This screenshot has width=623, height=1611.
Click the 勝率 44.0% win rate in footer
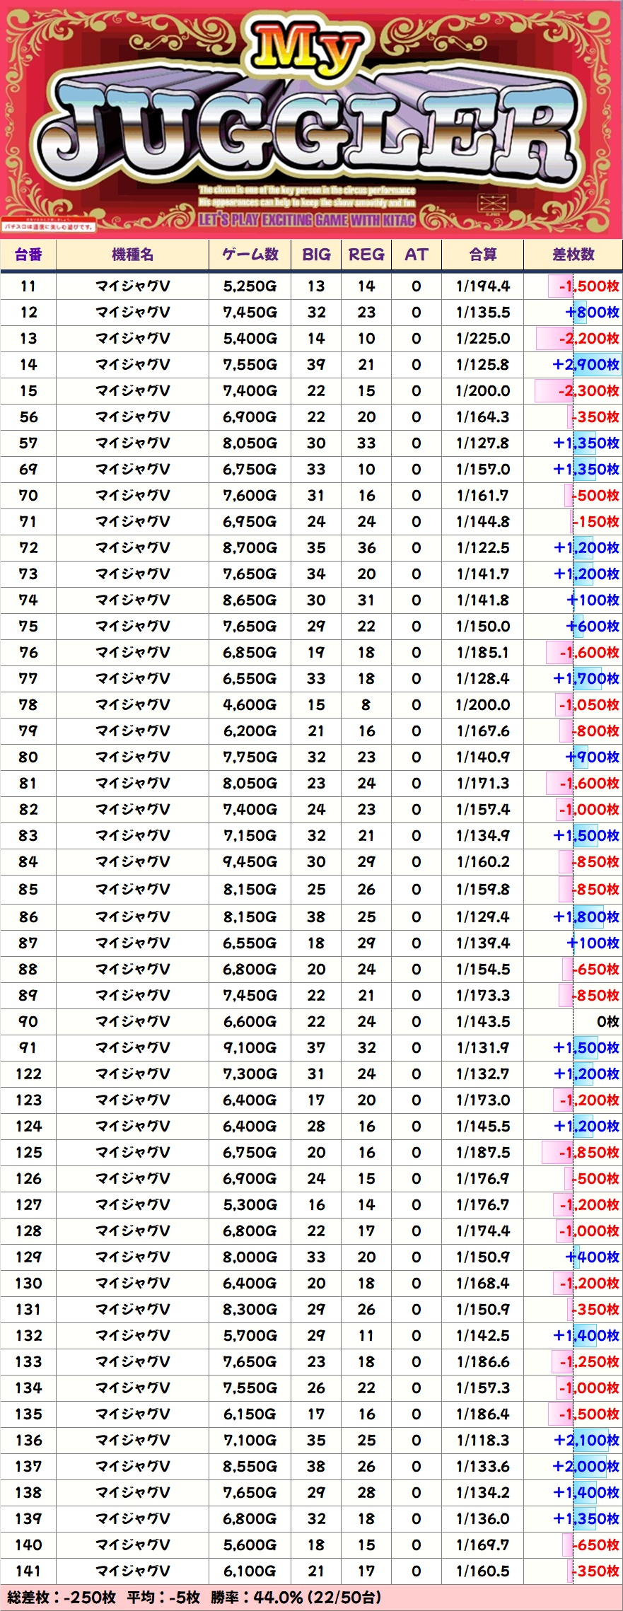296,1598
